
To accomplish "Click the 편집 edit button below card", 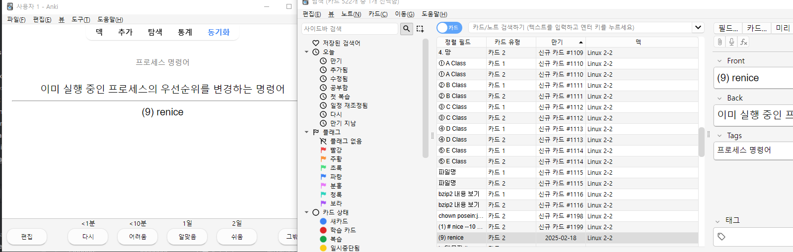I will pos(27,237).
